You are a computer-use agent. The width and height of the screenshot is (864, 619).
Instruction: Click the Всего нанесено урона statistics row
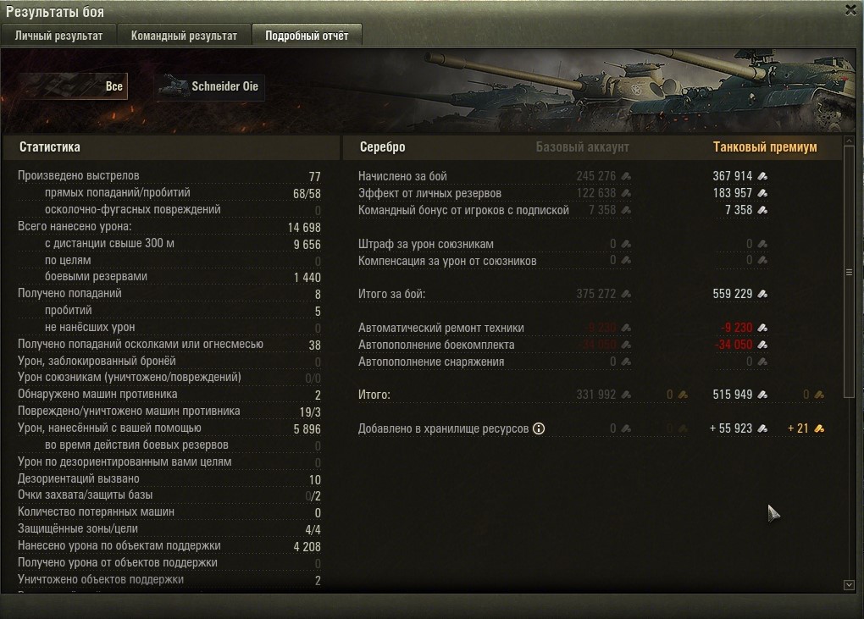(x=169, y=227)
